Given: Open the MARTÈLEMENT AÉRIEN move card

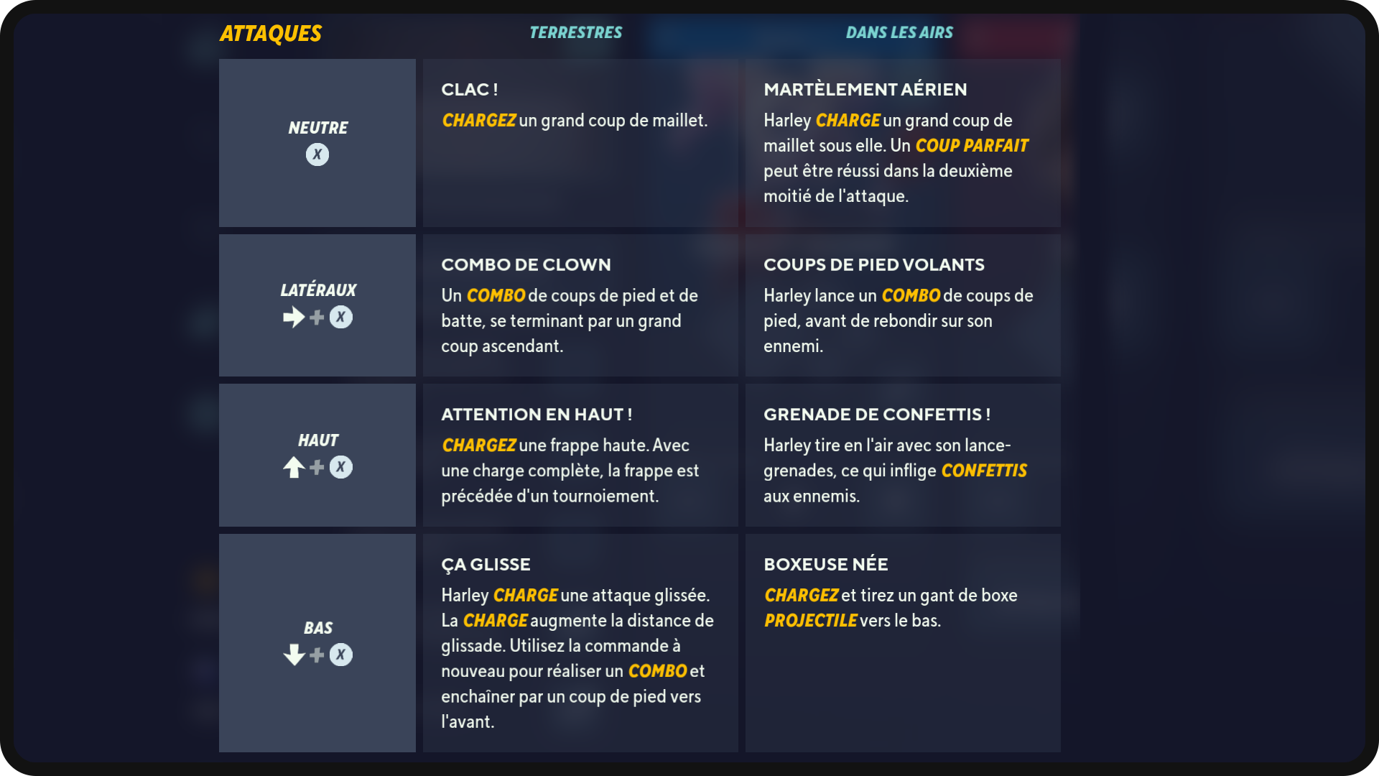Looking at the screenshot, I should point(903,143).
